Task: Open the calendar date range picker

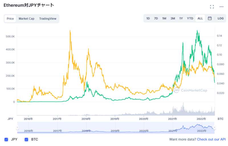Action: coord(210,19)
